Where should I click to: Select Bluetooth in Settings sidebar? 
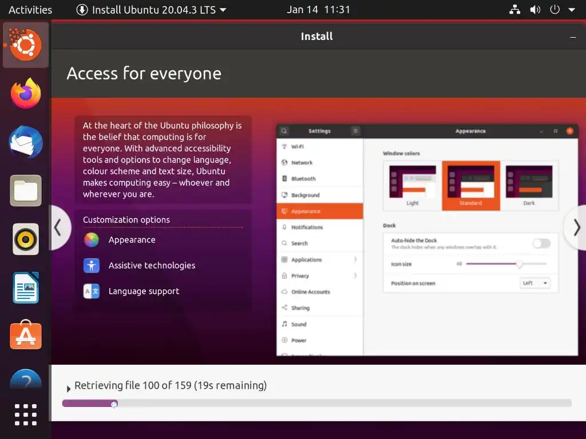coord(319,178)
